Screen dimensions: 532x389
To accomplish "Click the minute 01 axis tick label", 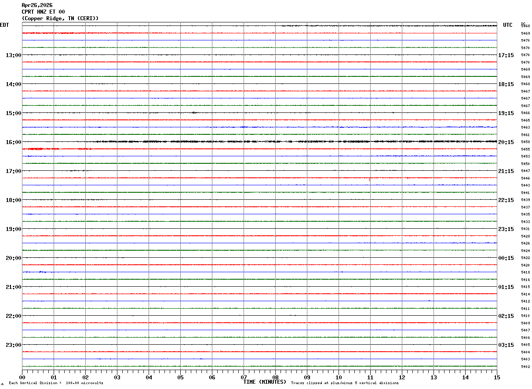I will pos(54,377).
